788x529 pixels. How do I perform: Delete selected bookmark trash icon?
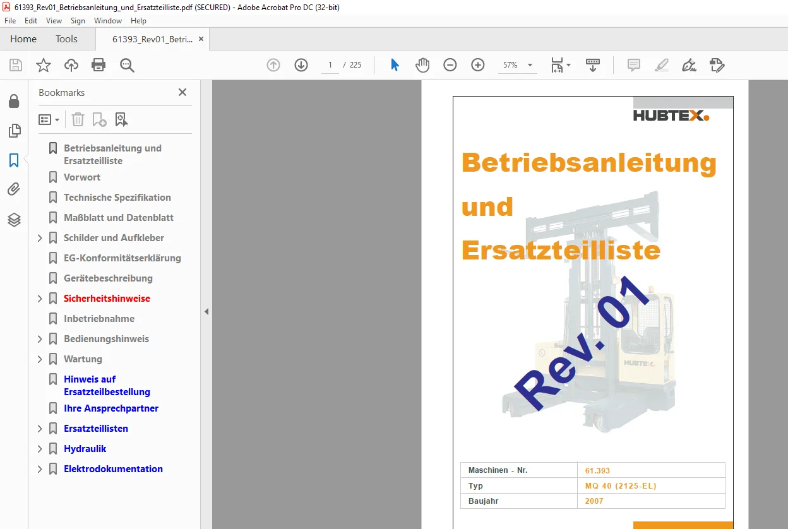coord(78,119)
